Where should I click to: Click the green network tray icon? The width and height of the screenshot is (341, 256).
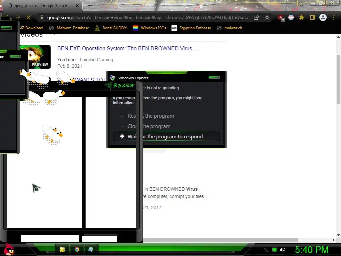click(274, 250)
